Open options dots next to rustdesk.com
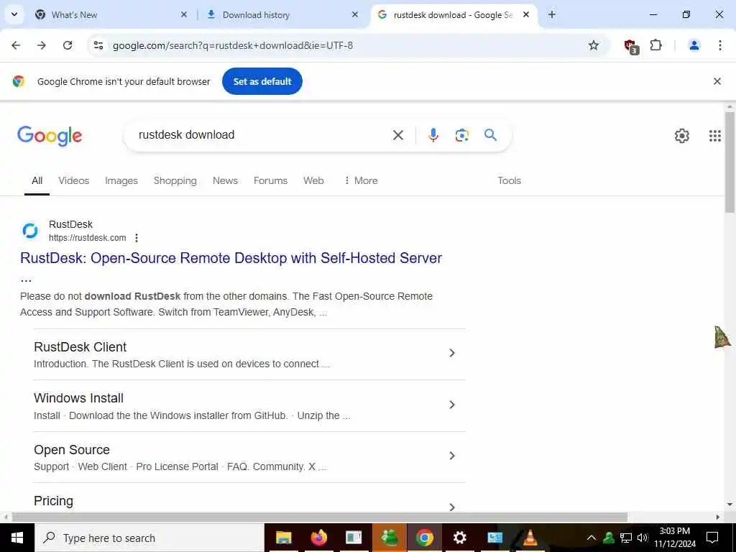 click(137, 238)
